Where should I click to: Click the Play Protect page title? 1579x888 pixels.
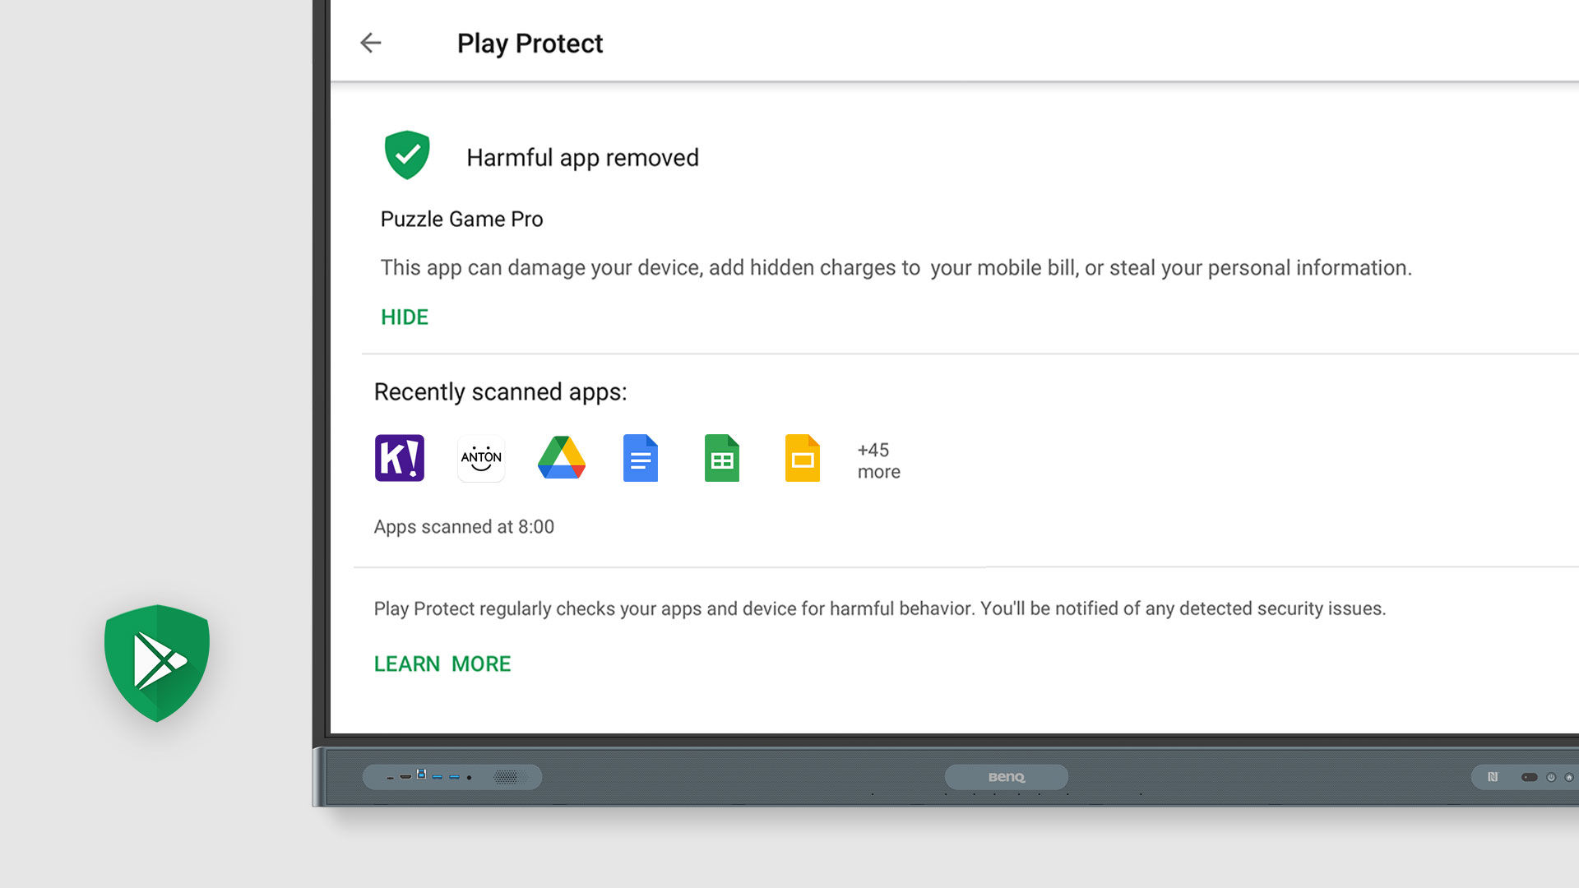coord(530,44)
